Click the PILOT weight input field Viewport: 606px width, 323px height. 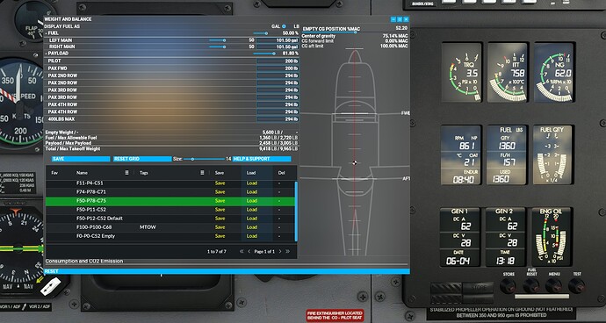pyautogui.click(x=278, y=61)
